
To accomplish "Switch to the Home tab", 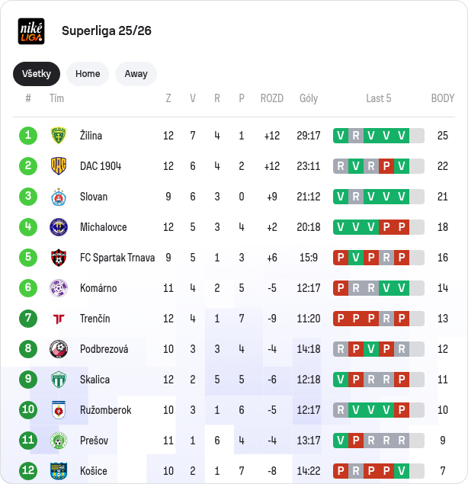I will (x=88, y=74).
